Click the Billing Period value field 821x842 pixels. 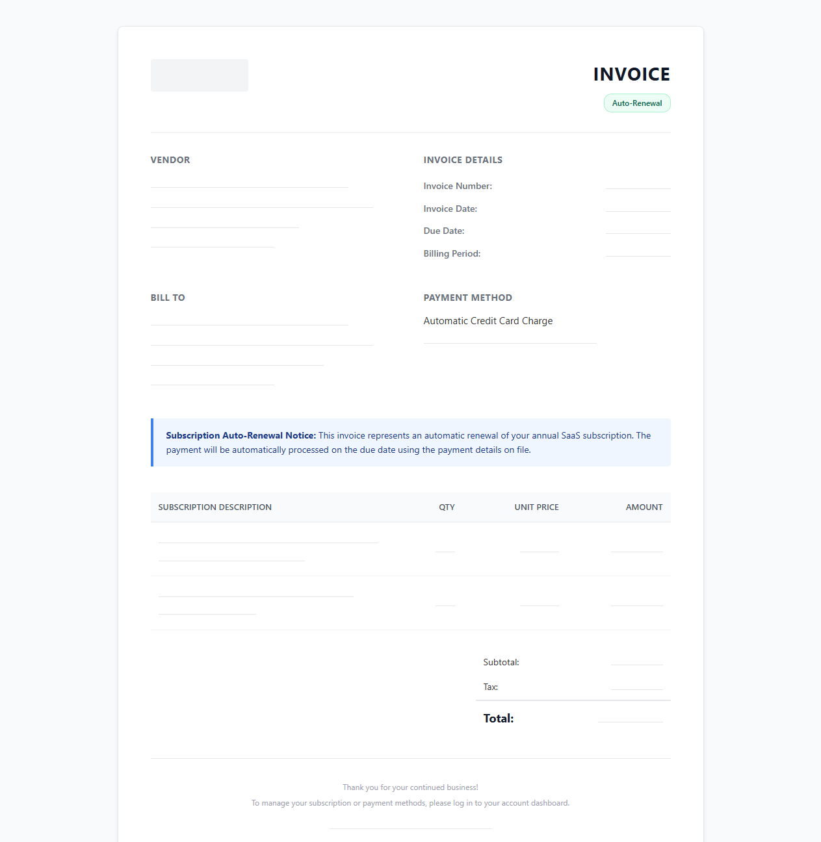tap(638, 251)
